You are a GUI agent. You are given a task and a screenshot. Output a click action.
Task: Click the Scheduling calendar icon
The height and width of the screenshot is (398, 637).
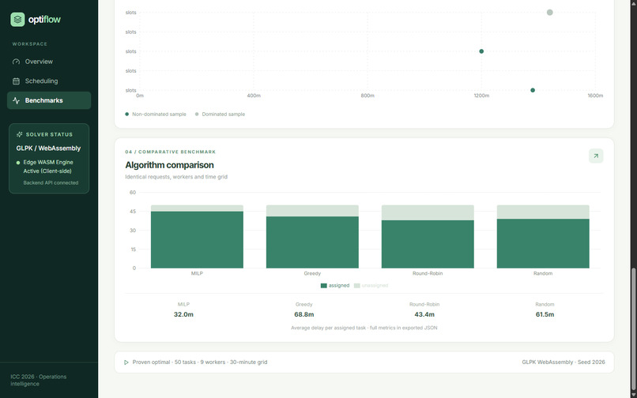pyautogui.click(x=17, y=81)
